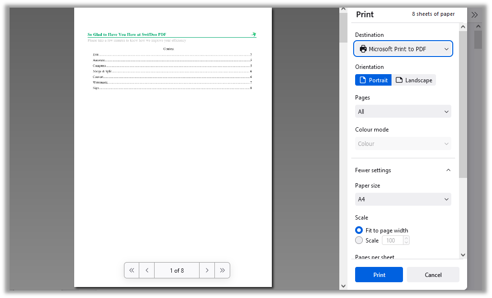492x298 pixels.
Task: Open the Destination dropdown Microsoft Print to PDF
Action: click(403, 49)
